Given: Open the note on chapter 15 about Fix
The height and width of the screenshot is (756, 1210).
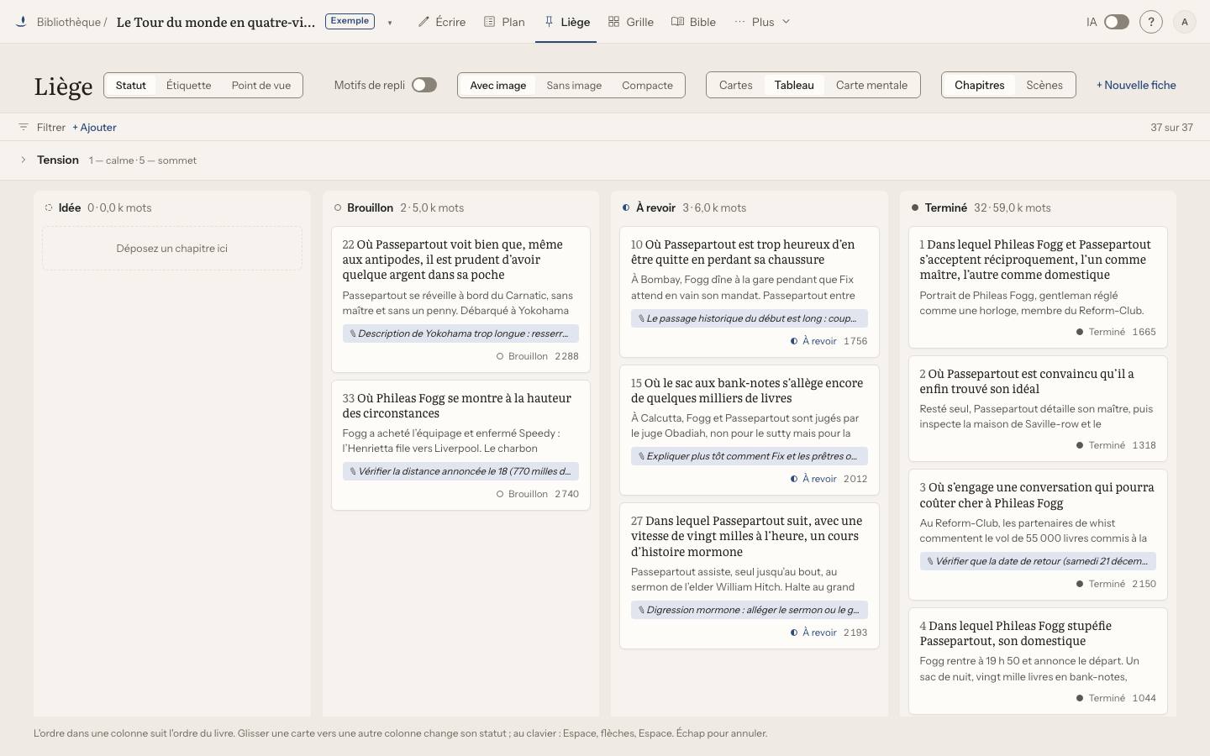Looking at the screenshot, I should point(750,456).
